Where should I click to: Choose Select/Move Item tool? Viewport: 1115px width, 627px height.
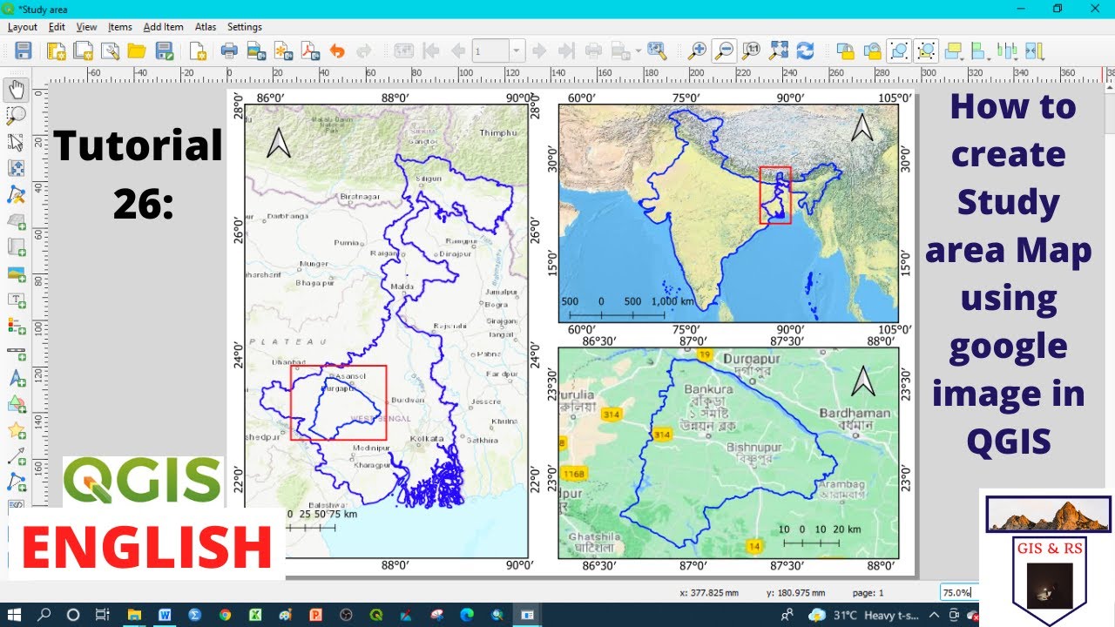(16, 141)
